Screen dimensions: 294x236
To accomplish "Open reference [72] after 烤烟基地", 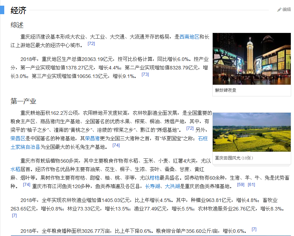I will coord(190,128).
